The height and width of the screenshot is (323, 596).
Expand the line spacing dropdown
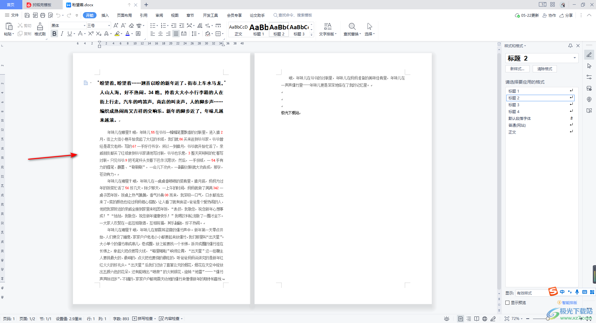199,34
